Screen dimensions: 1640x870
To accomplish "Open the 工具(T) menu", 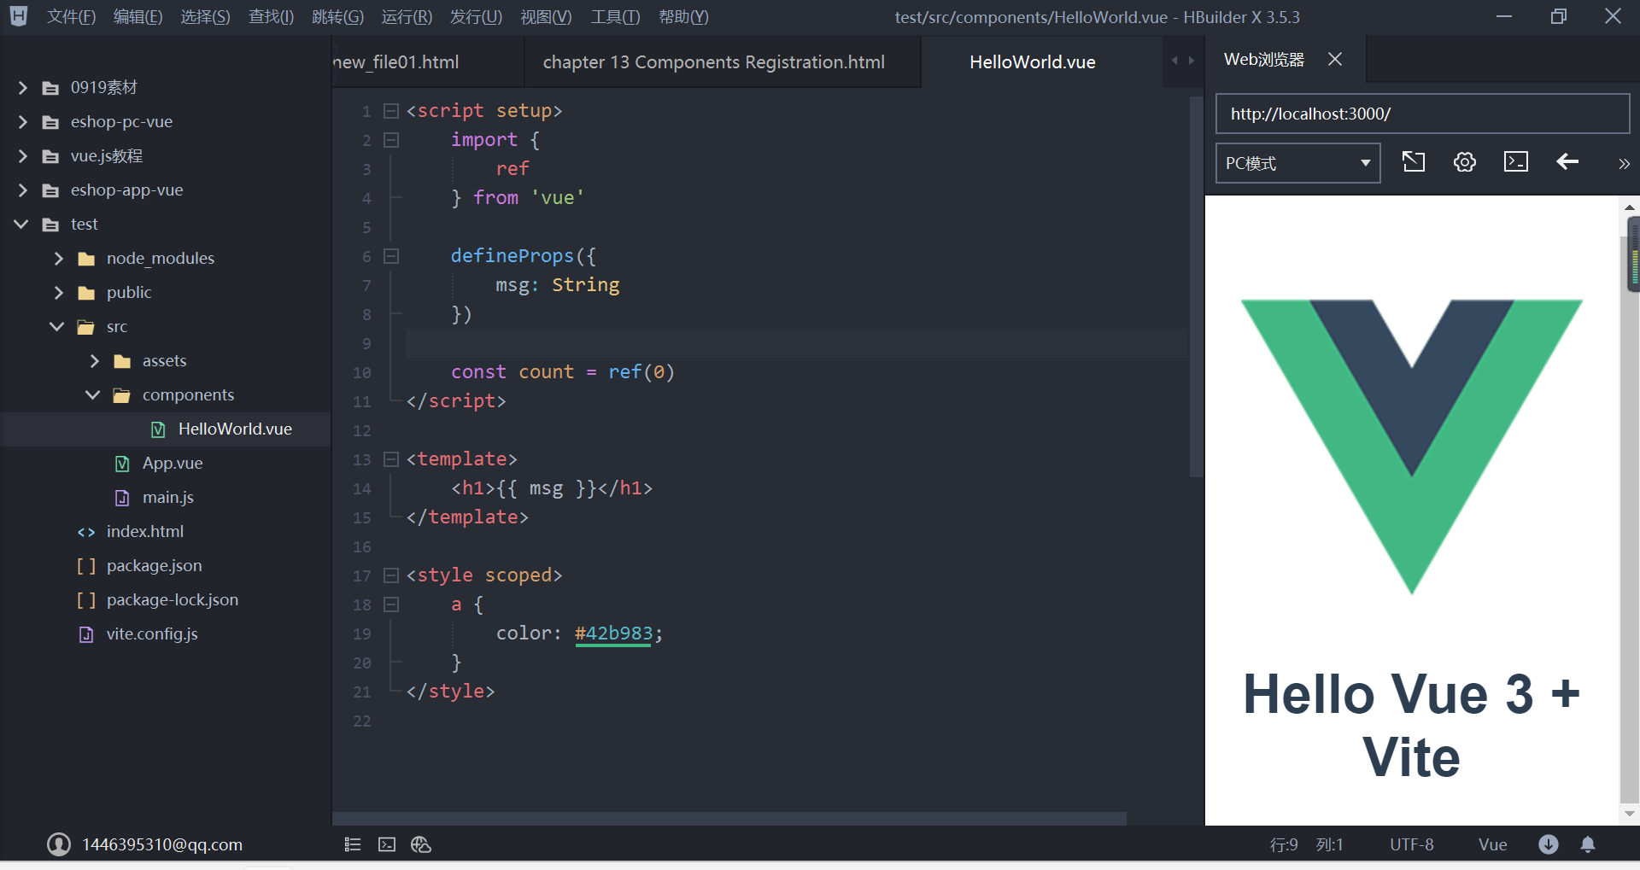I will coord(615,17).
